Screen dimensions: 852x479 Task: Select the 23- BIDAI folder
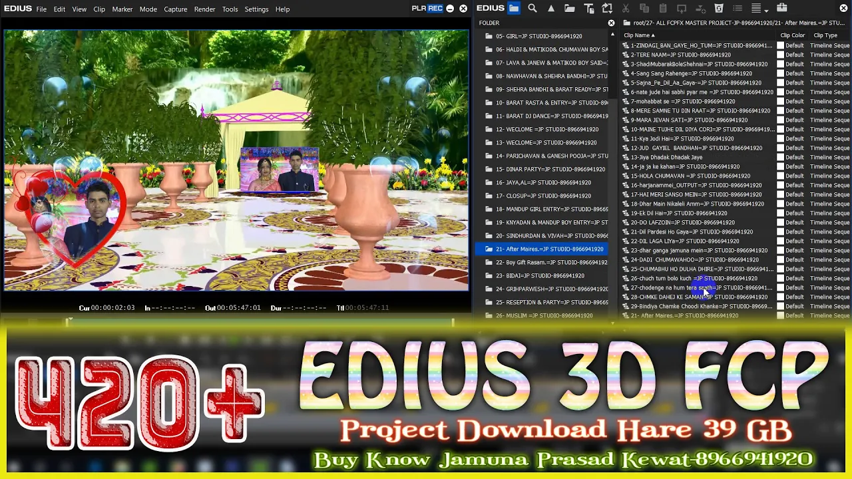539,275
